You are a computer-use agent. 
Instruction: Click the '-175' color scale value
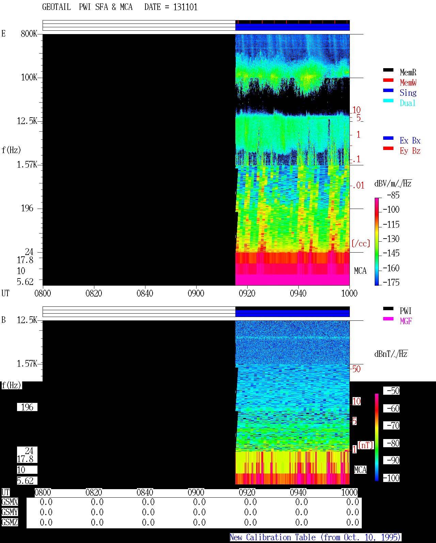pyautogui.click(x=391, y=282)
